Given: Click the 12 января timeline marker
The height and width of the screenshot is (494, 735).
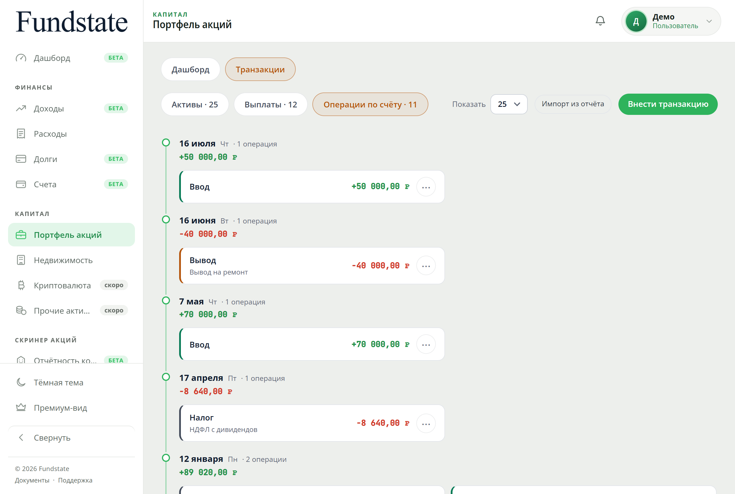Looking at the screenshot, I should click(166, 458).
